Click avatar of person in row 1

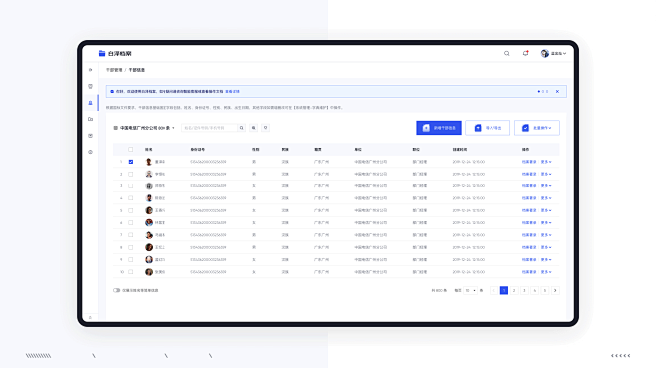click(149, 162)
